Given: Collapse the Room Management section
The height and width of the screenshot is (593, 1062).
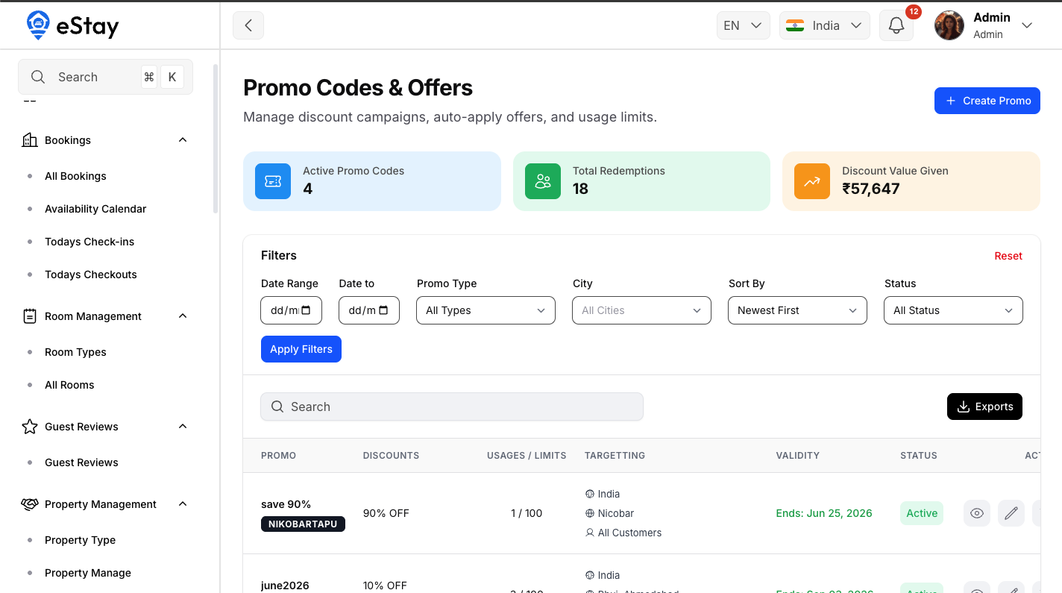Looking at the screenshot, I should click(x=183, y=316).
